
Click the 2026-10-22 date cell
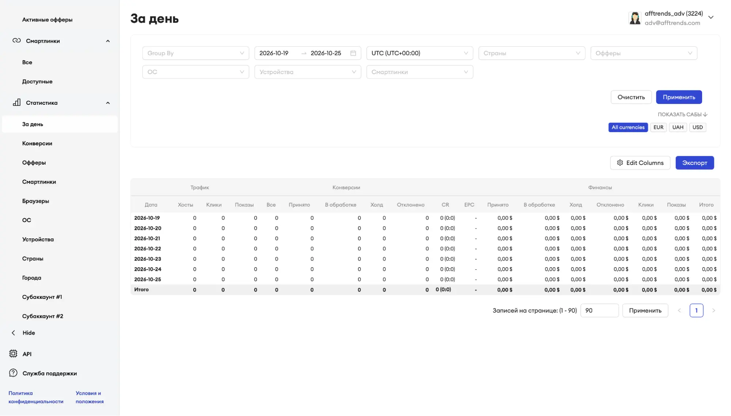click(147, 249)
